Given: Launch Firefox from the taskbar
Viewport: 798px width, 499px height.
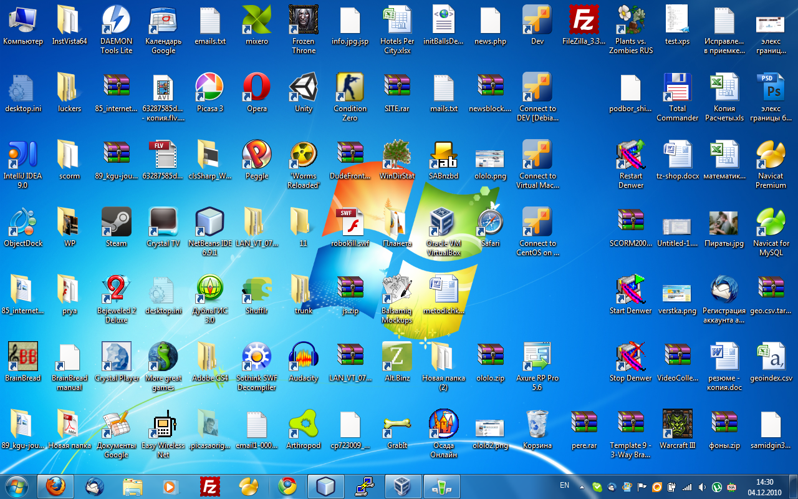Looking at the screenshot, I should pos(55,485).
